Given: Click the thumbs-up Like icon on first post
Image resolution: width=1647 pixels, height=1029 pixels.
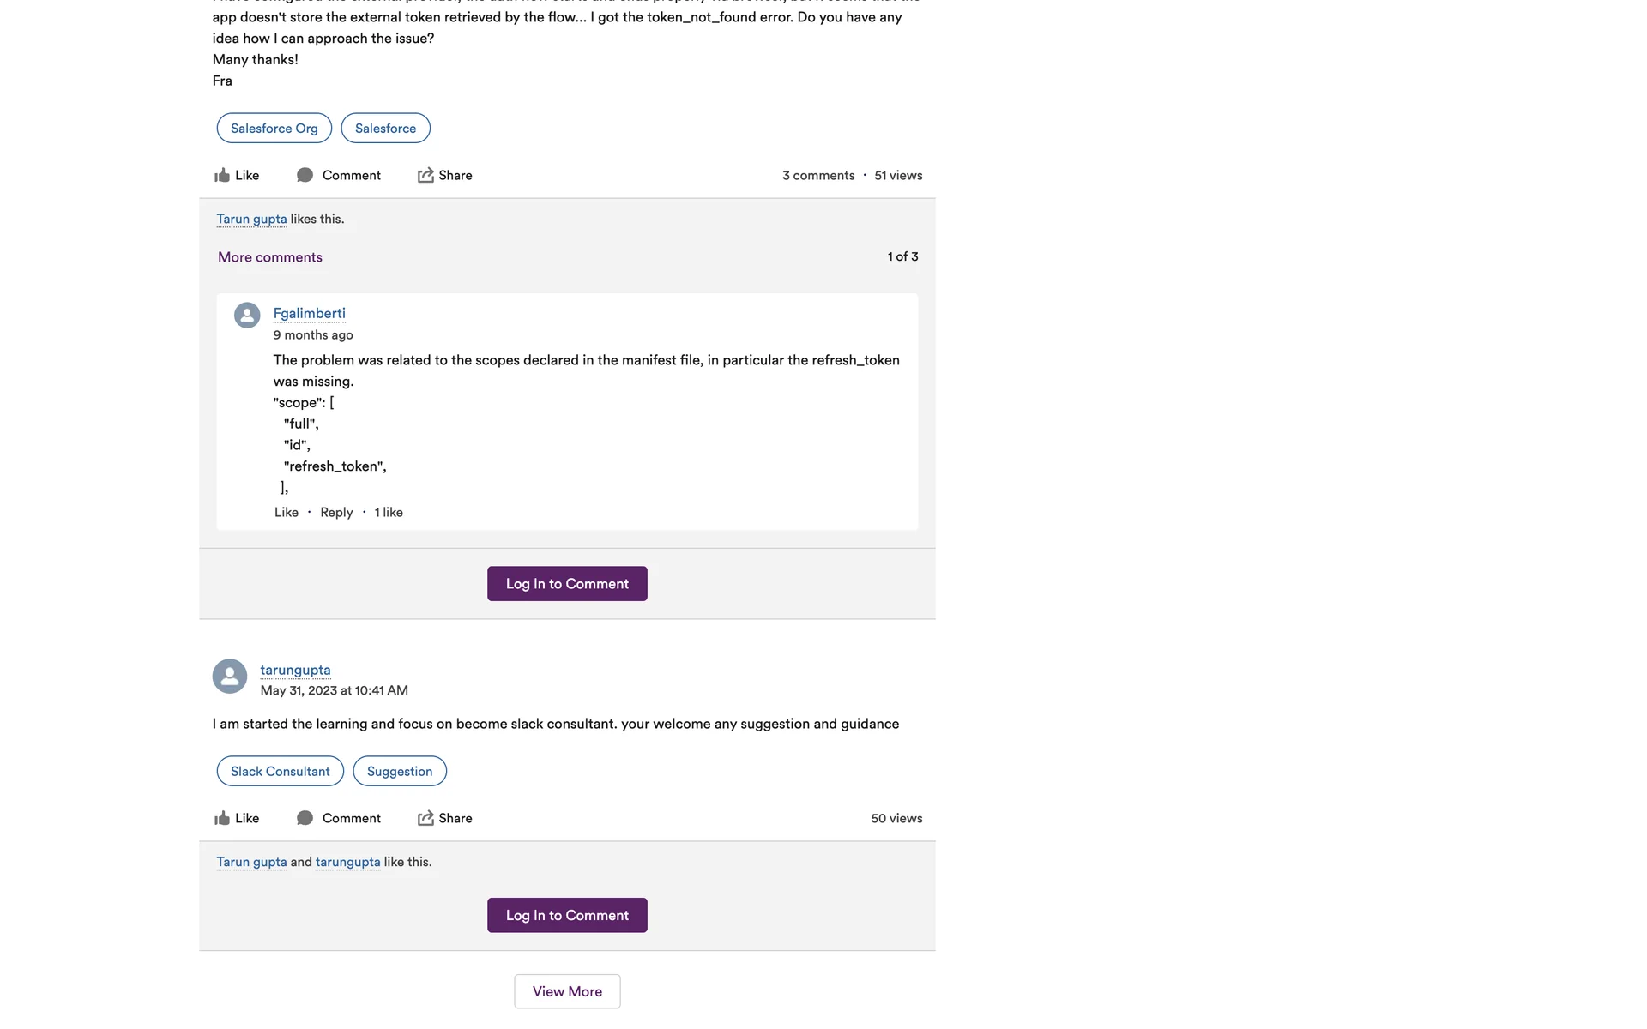Looking at the screenshot, I should point(222,175).
